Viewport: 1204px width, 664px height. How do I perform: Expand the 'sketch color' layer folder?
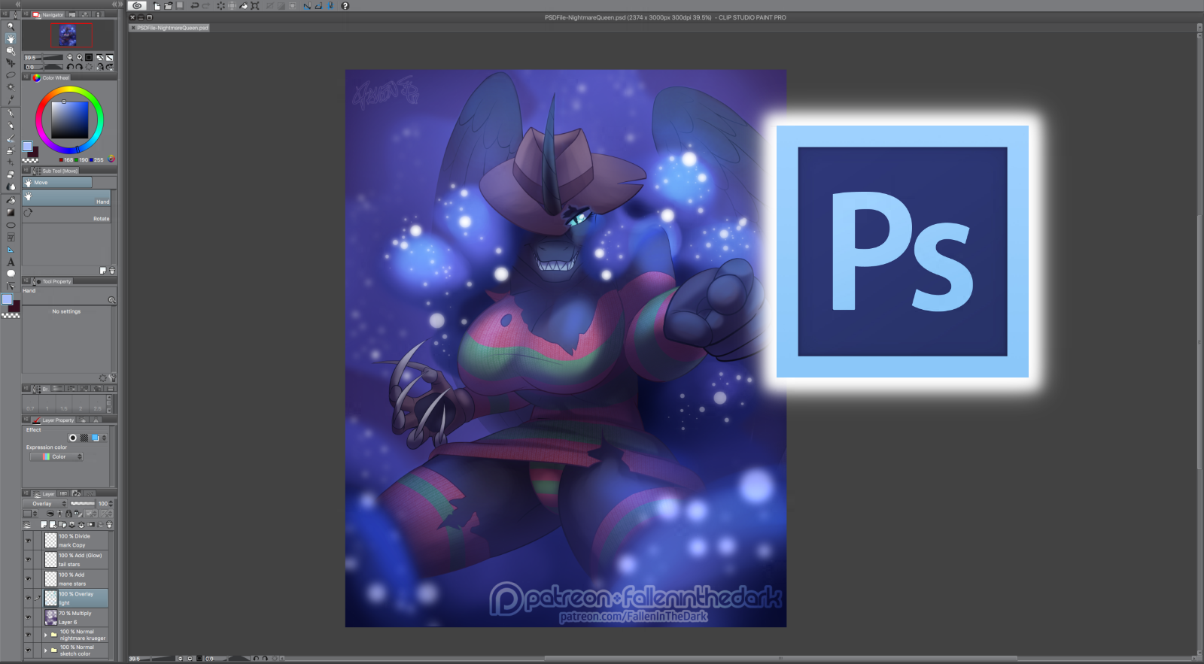pos(45,650)
